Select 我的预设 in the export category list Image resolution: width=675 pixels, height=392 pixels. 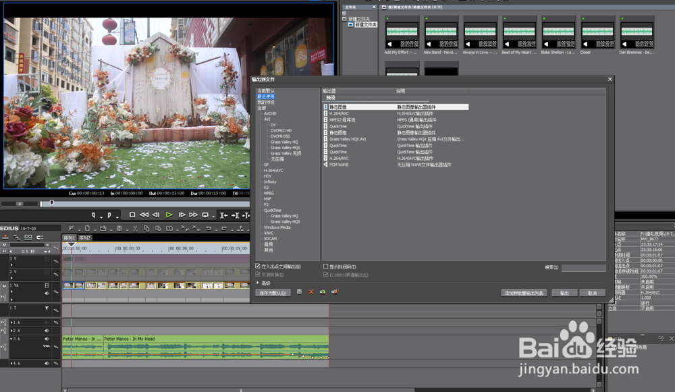(265, 103)
